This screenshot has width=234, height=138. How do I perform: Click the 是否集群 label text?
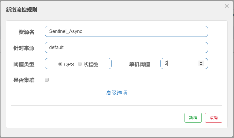coord(24,80)
